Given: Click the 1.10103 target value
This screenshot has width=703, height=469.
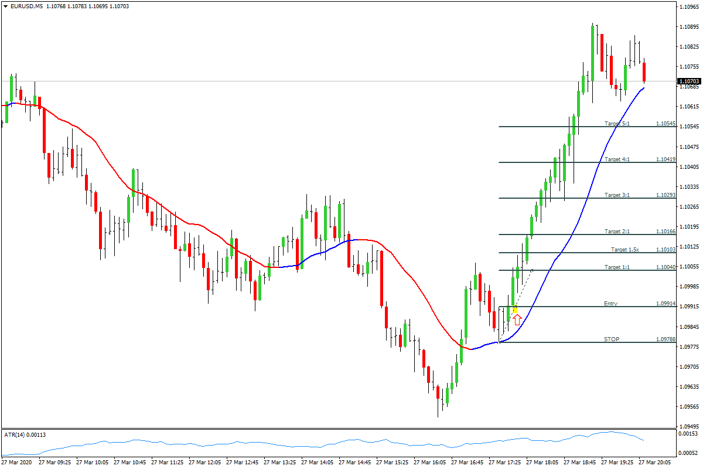Looking at the screenshot, I should [x=666, y=250].
